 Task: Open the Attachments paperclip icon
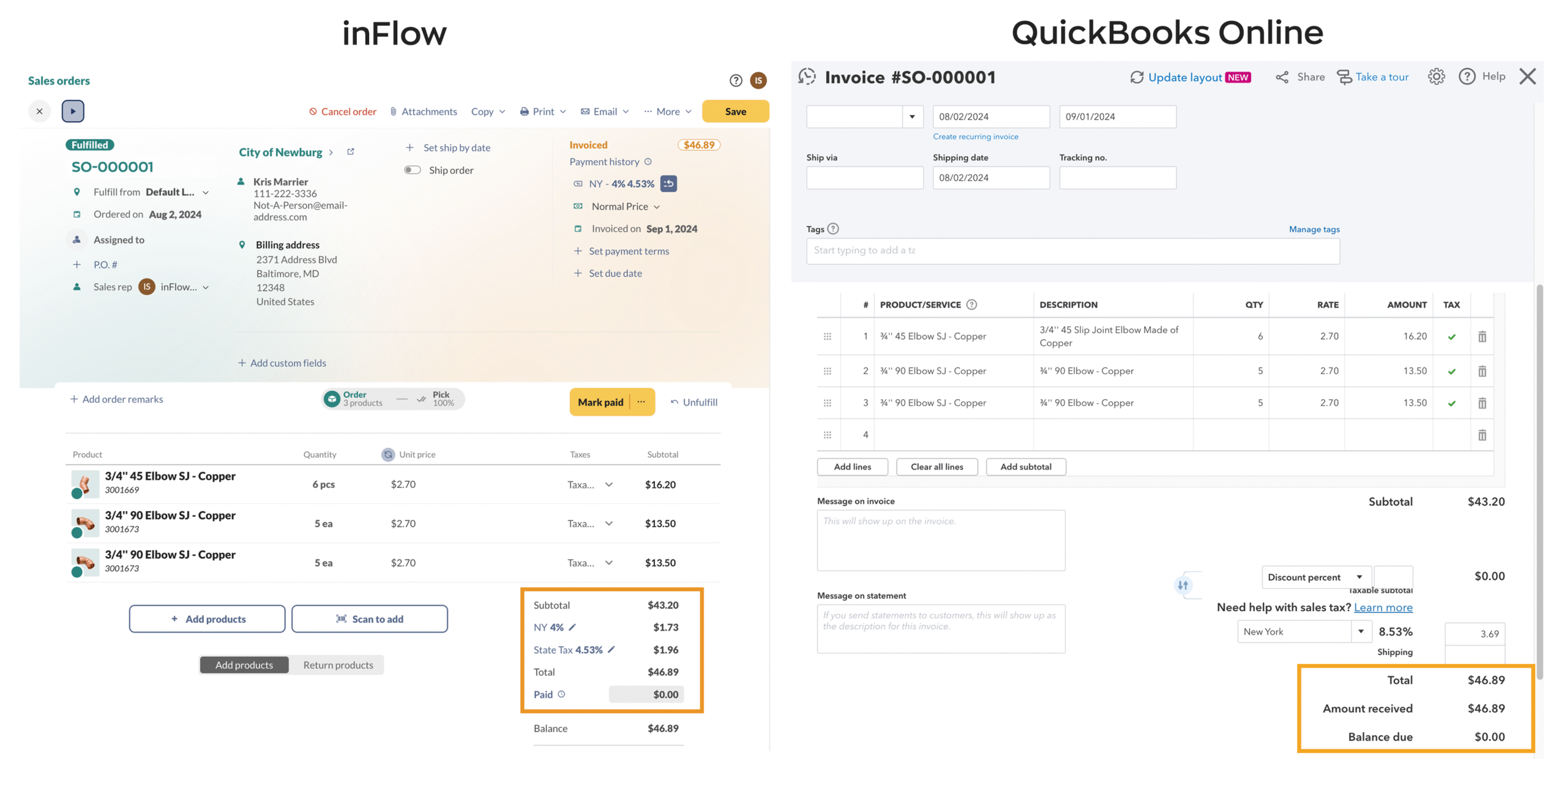pos(393,111)
